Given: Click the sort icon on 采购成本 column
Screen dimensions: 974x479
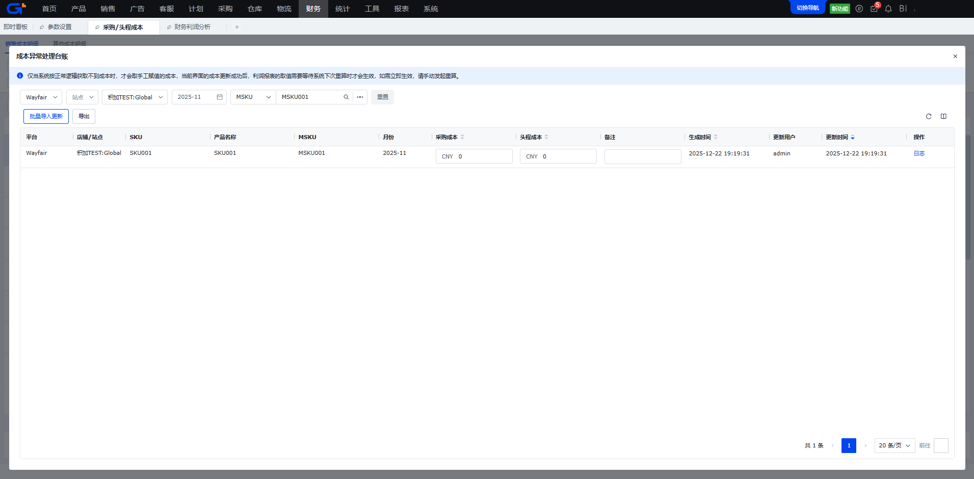Looking at the screenshot, I should pyautogui.click(x=462, y=137).
